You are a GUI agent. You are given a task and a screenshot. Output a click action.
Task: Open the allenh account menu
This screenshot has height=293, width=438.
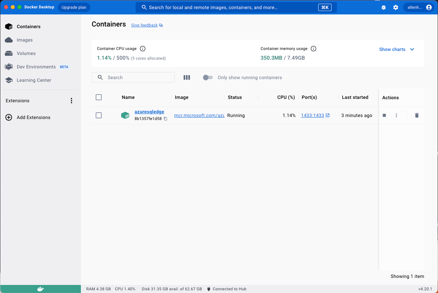coord(419,7)
